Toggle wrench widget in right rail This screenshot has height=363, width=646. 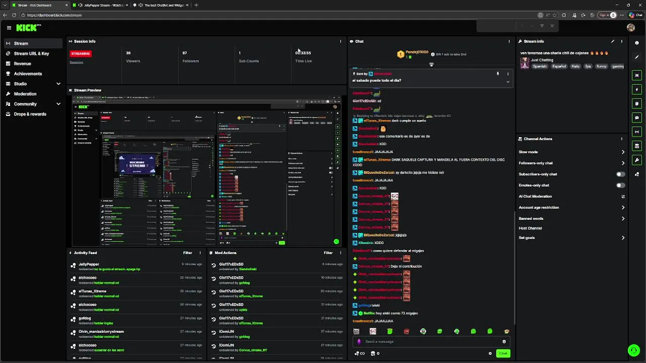coord(637,160)
